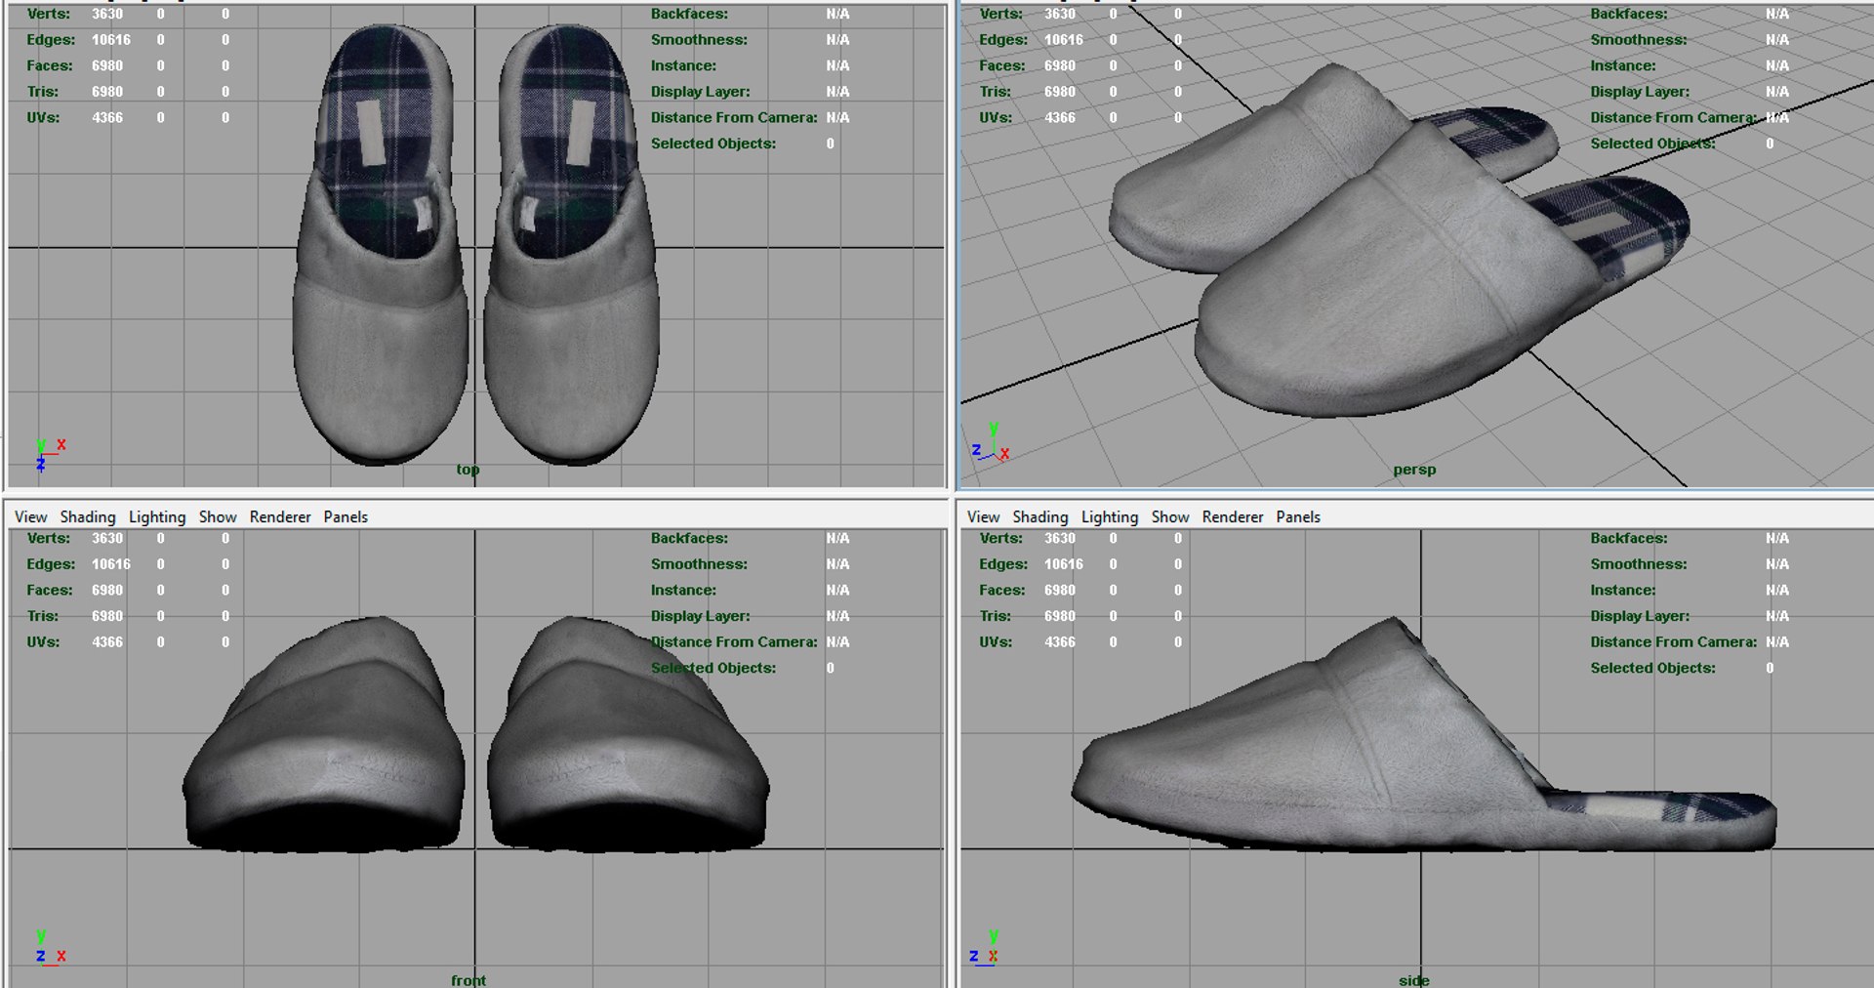Viewport: 1874px width, 988px height.
Task: Click the 'Verts:' HUD label in top view
Action: coord(49,14)
